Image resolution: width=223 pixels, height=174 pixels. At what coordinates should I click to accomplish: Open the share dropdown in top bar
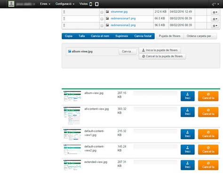[x=215, y=4]
